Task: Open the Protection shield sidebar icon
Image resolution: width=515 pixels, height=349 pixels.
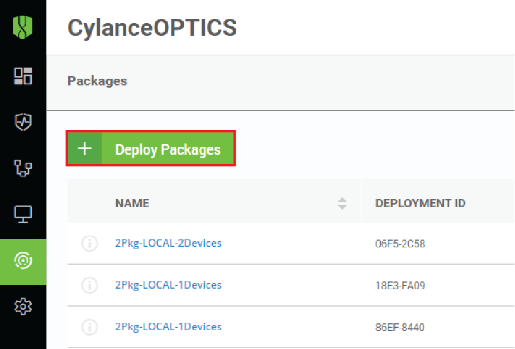Action: 23,122
